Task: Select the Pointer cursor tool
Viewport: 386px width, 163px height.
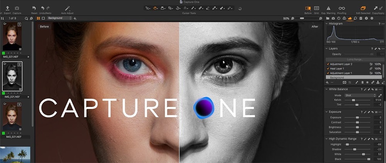Action: (x=147, y=8)
